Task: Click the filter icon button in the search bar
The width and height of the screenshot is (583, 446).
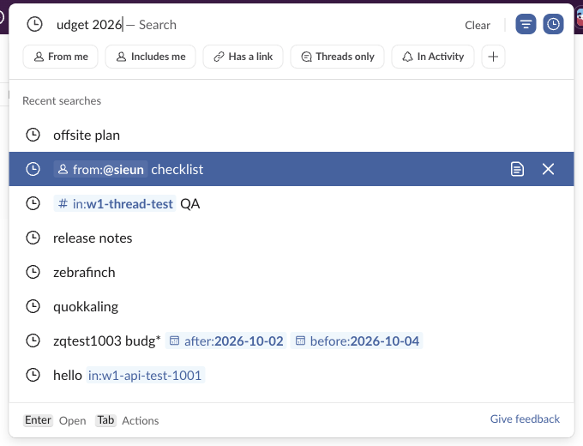Action: coord(526,25)
